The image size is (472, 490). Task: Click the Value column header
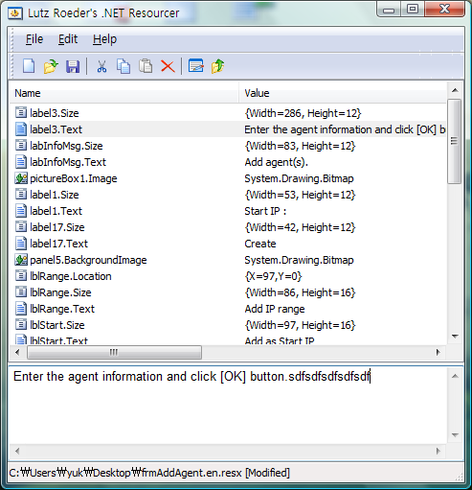point(343,93)
